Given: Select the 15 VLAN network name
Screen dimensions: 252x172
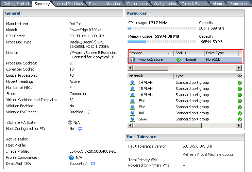Looking at the screenshot, I should click(146, 89).
